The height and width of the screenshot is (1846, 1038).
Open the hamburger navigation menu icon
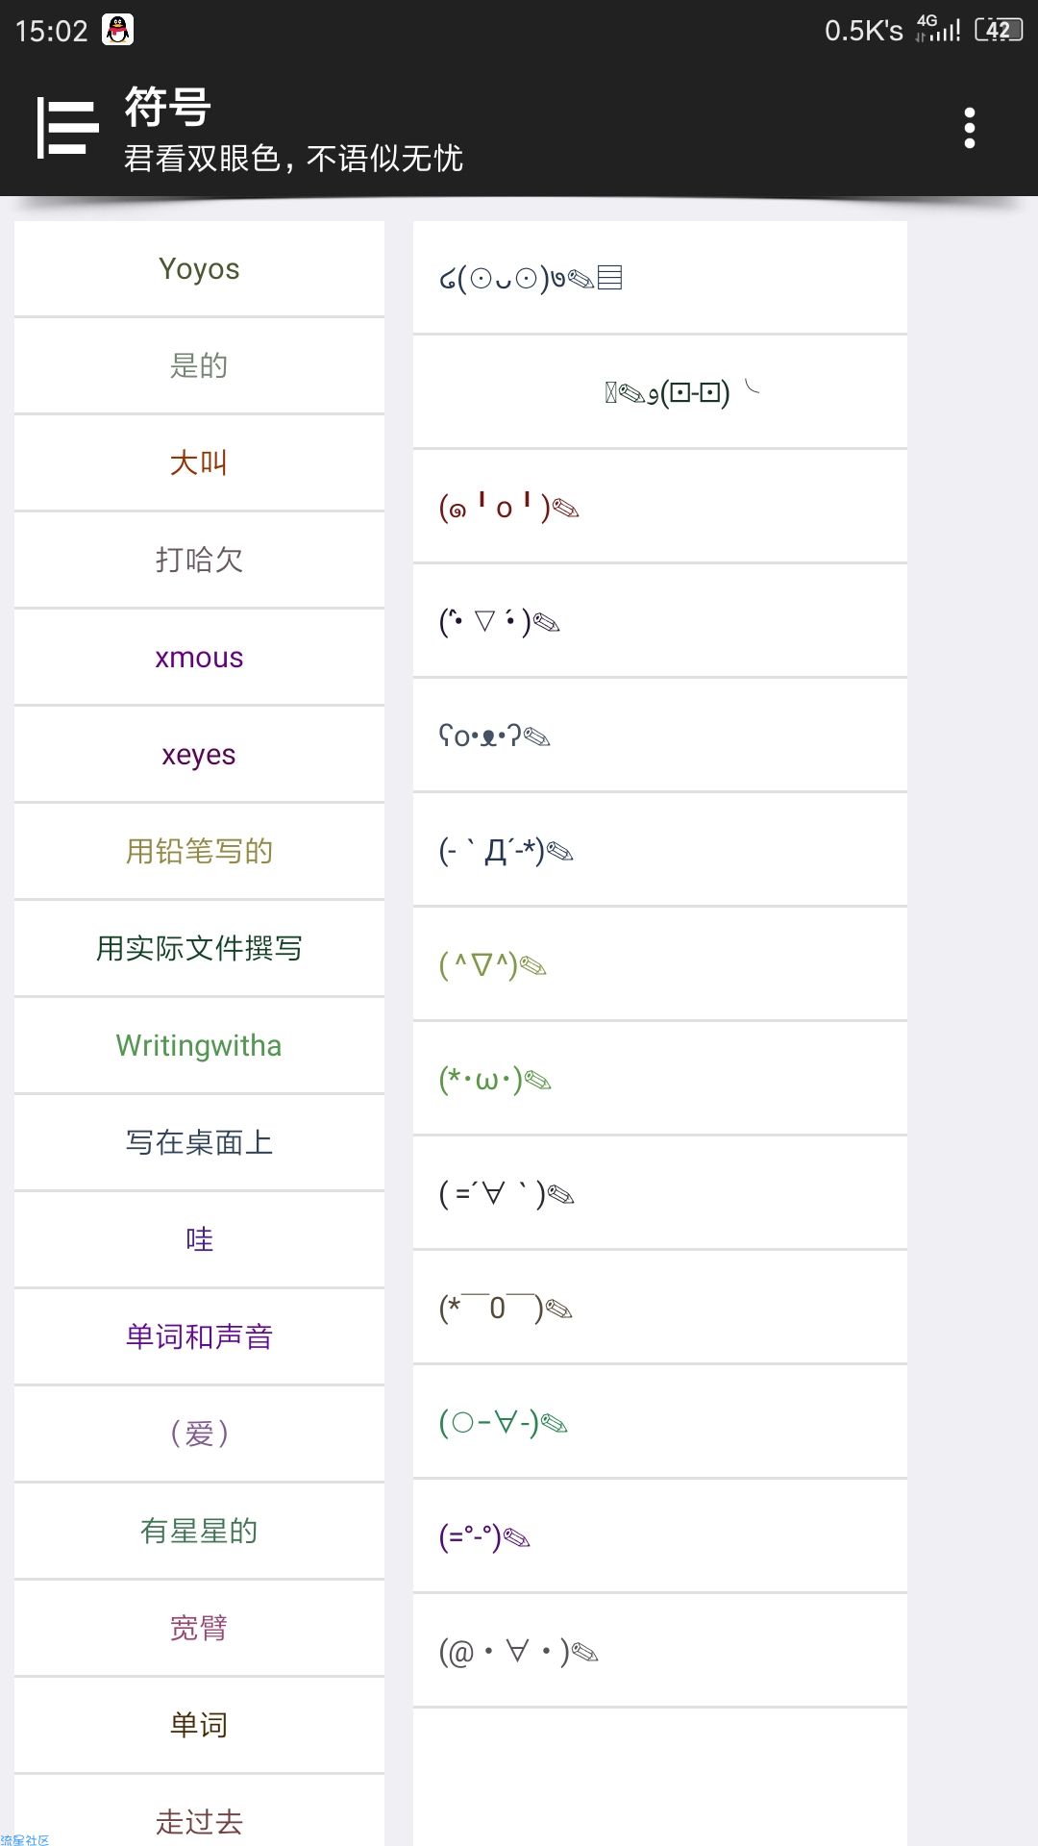pyautogui.click(x=67, y=127)
